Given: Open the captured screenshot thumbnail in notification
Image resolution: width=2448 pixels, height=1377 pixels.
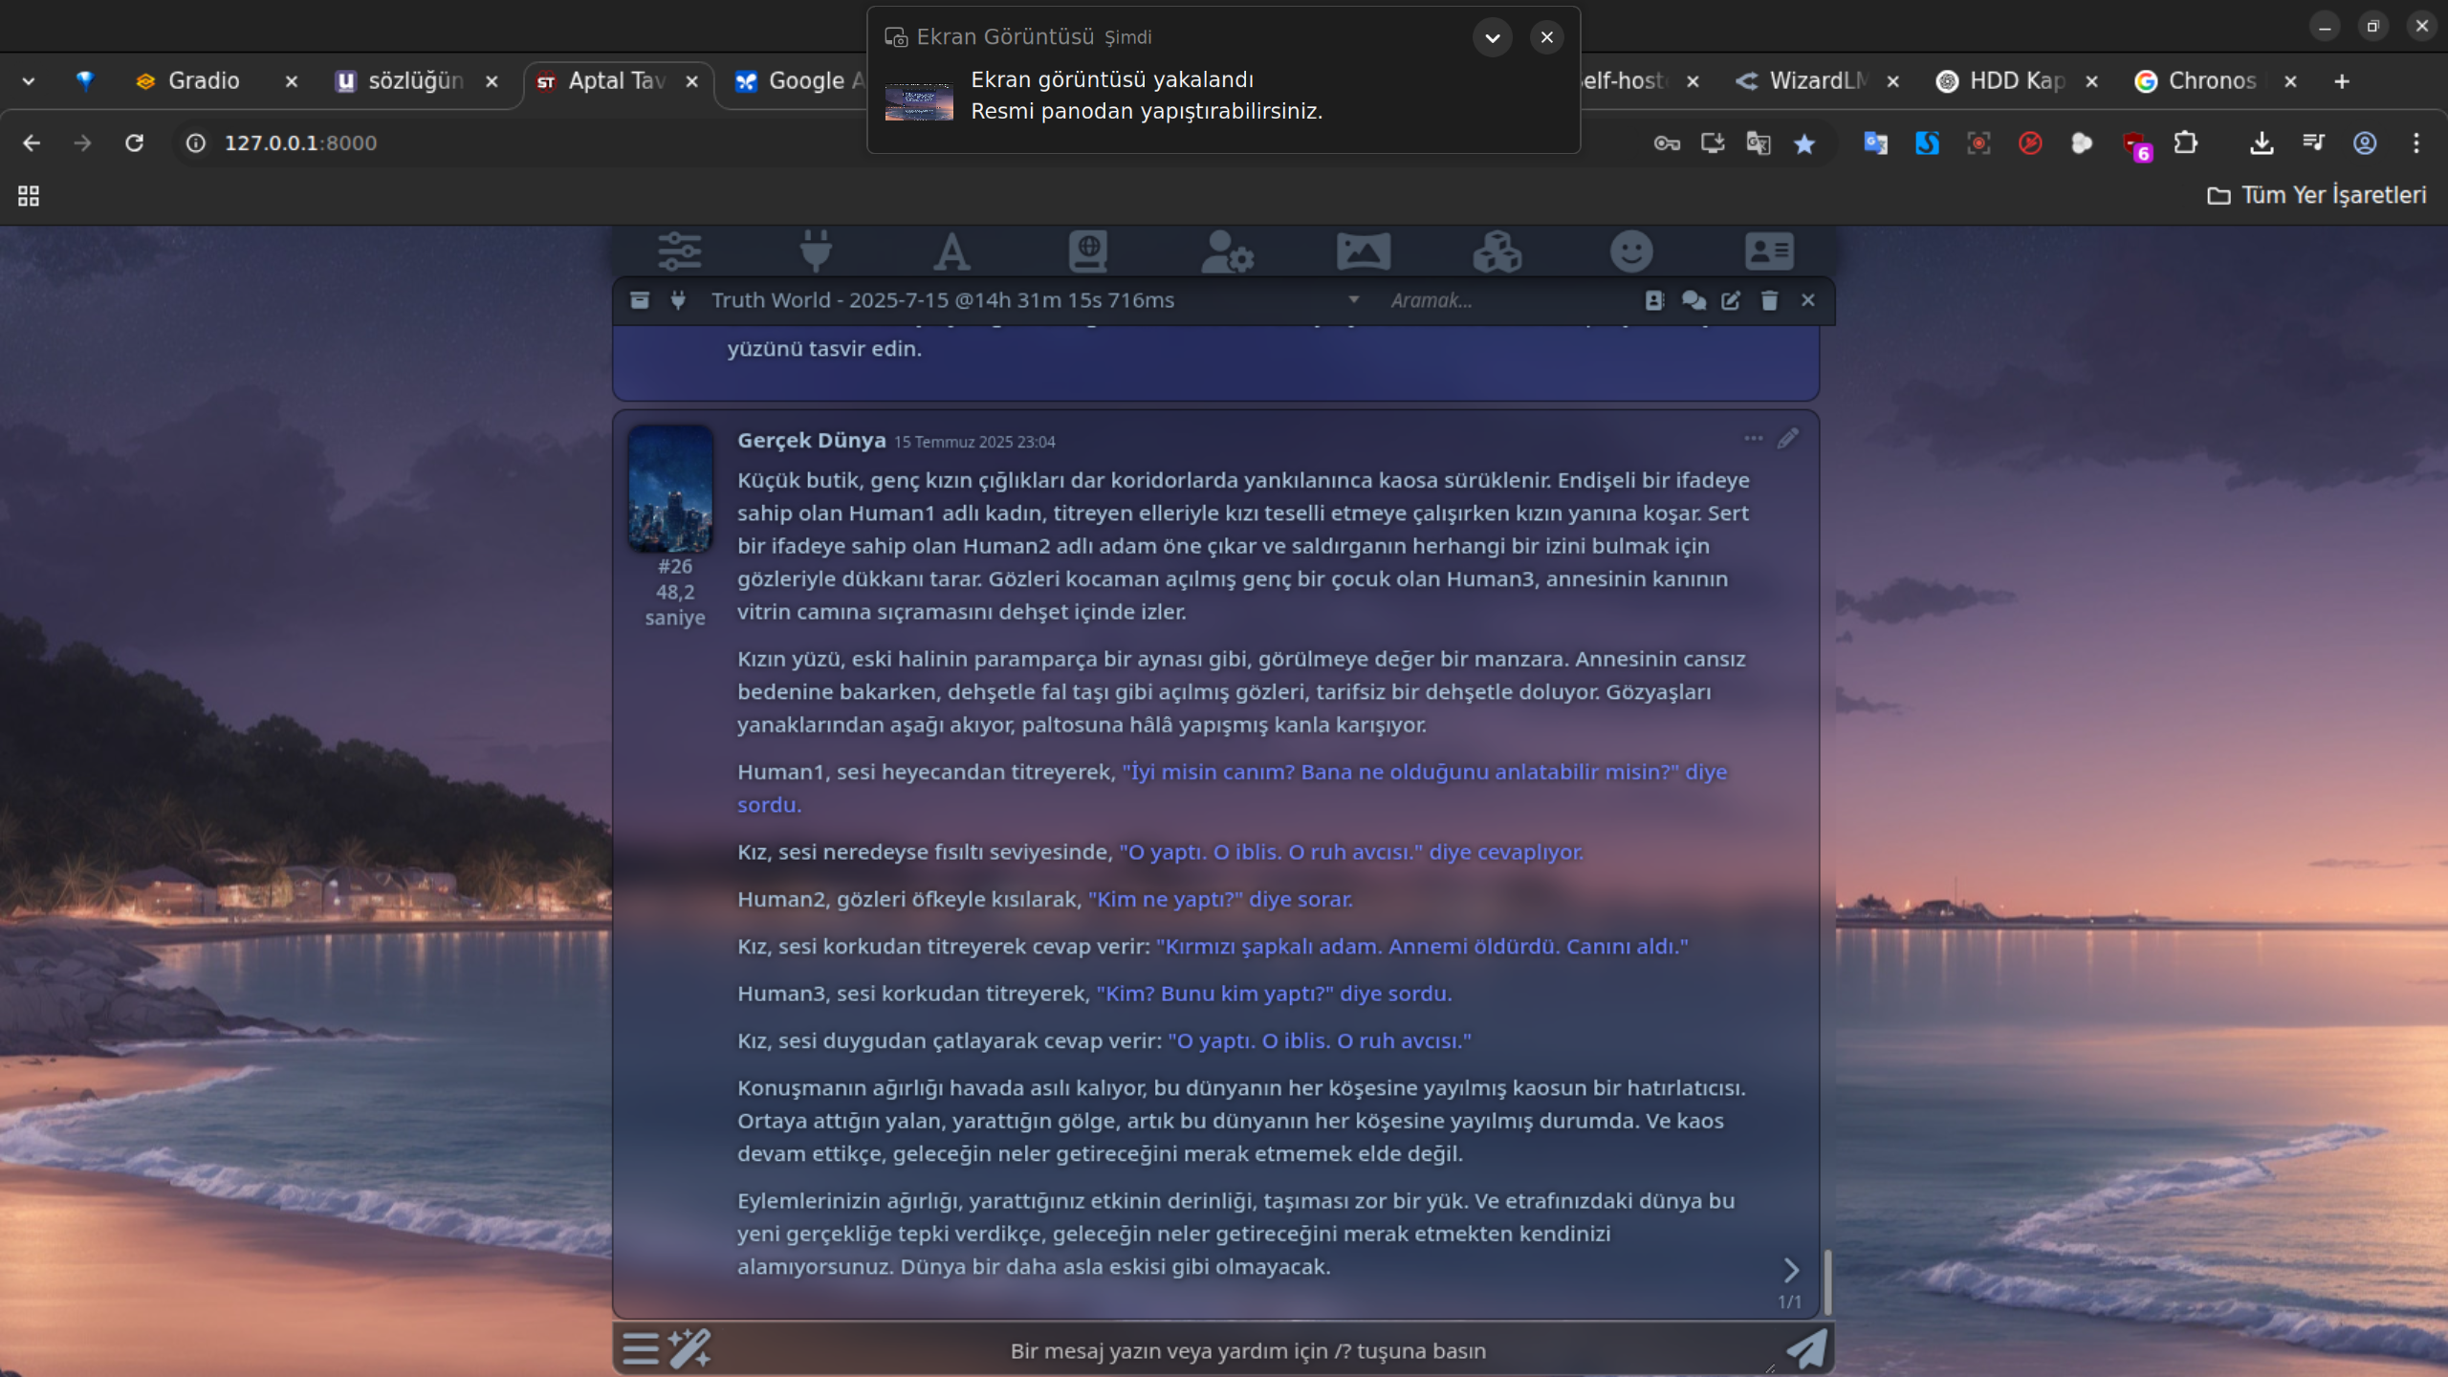Looking at the screenshot, I should (x=919, y=101).
